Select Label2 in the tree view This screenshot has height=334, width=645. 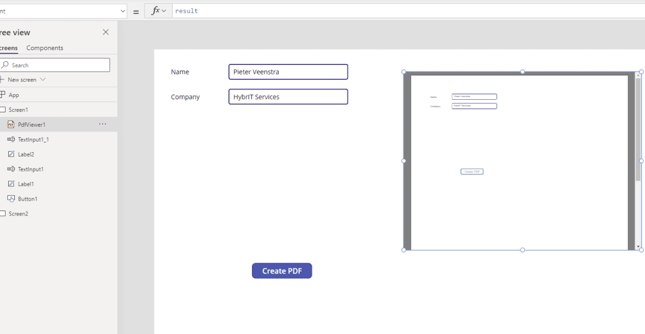tap(58, 154)
